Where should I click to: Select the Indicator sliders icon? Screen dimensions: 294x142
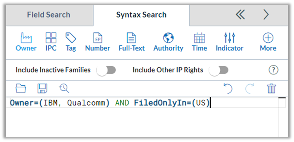pyautogui.click(x=230, y=38)
